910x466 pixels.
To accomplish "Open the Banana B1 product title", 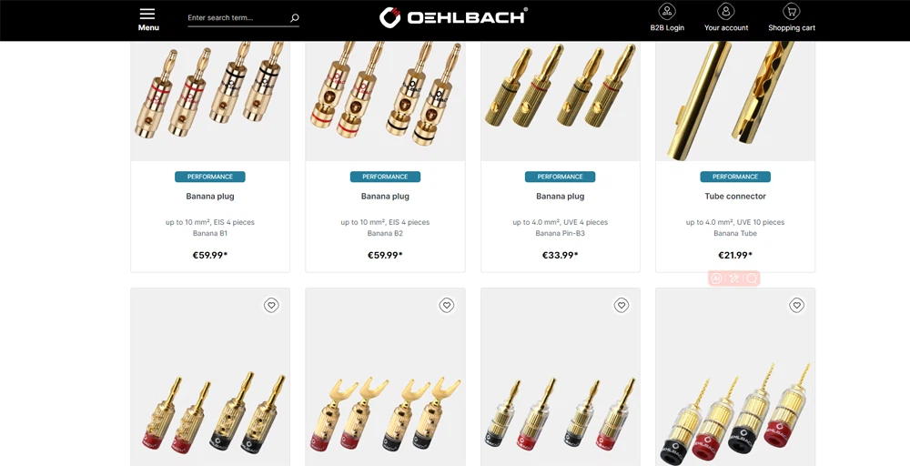I will 210,197.
